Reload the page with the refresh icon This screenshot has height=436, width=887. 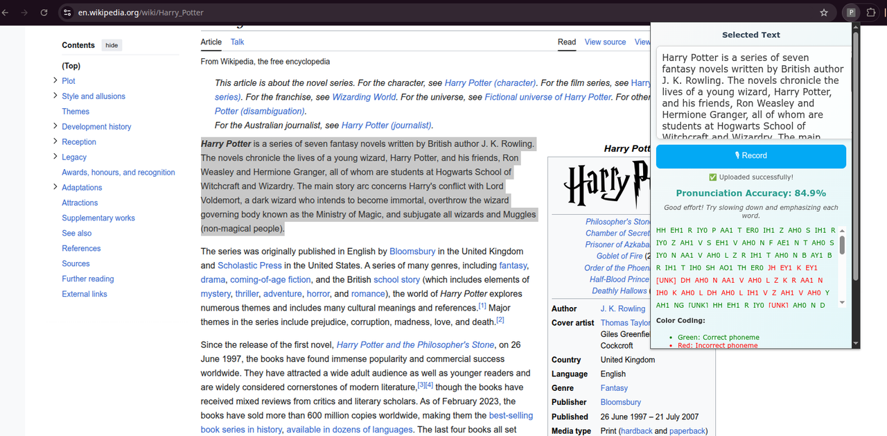(44, 12)
